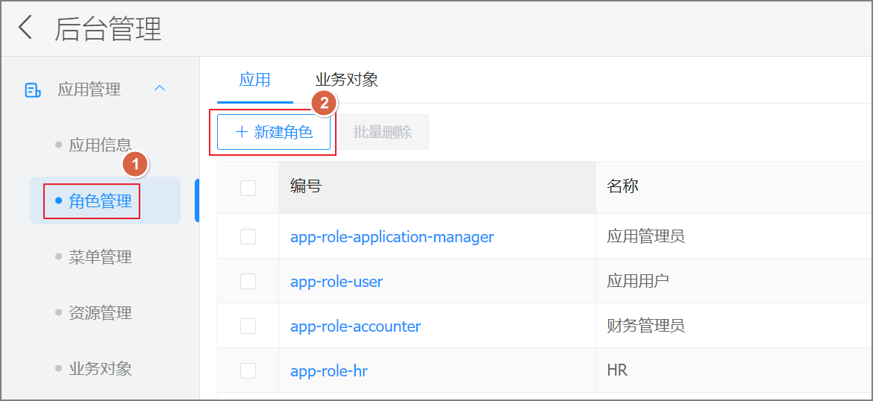This screenshot has height=401, width=873.
Task: Open 应用信息 in sidebar
Action: coord(100,145)
